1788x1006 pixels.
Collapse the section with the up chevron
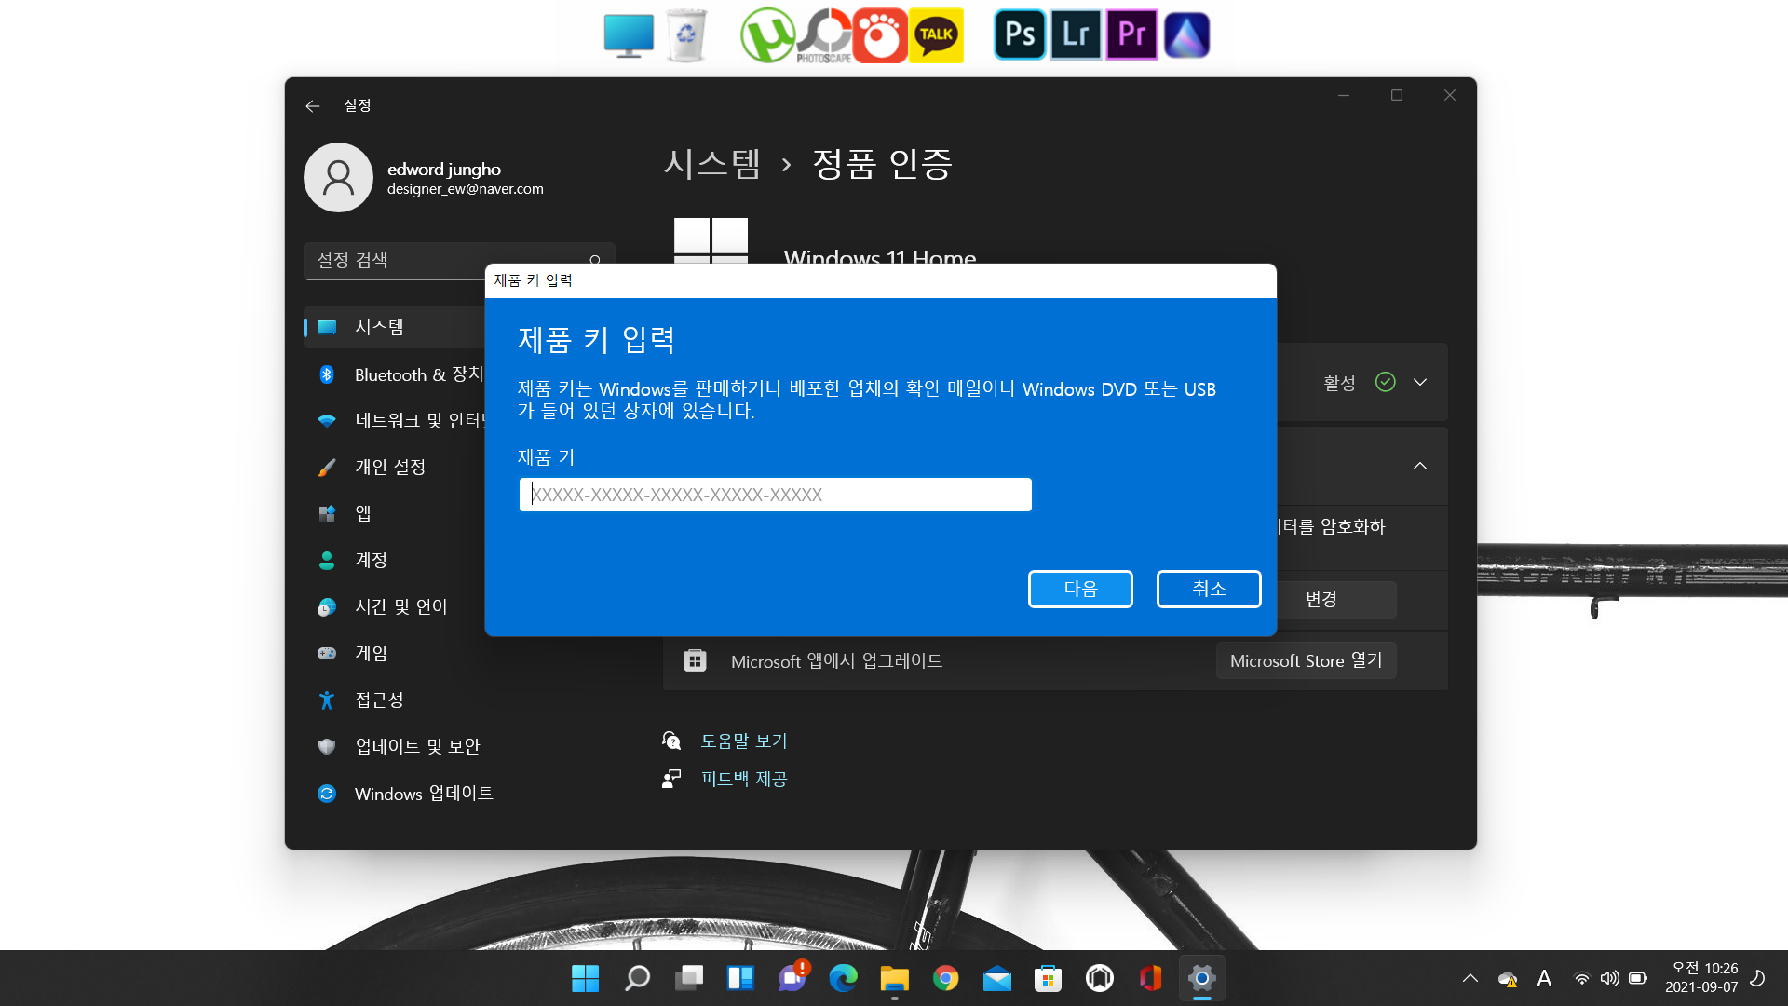(1419, 466)
